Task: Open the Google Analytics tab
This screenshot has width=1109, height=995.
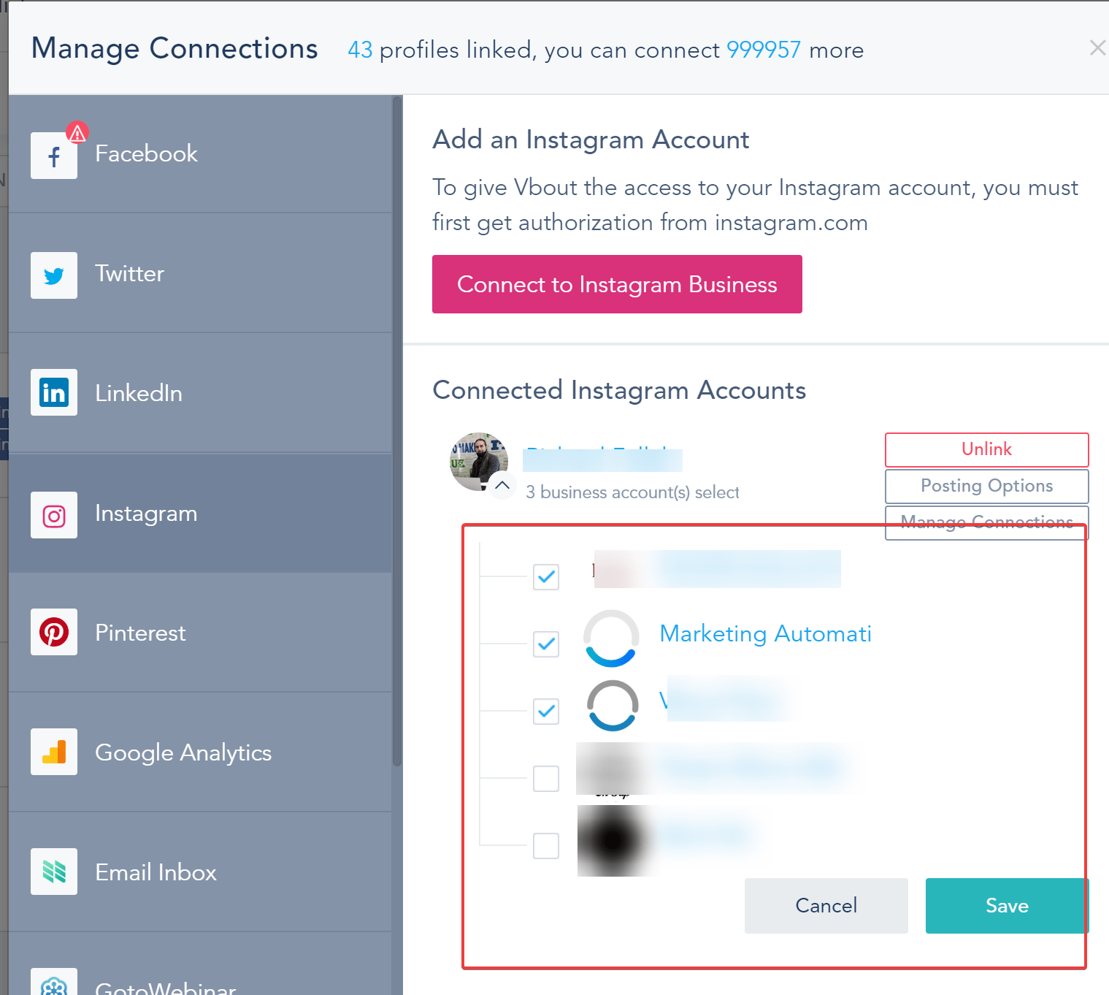Action: [x=200, y=752]
